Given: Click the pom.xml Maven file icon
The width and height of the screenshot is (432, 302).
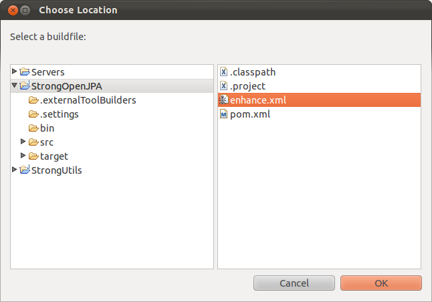Looking at the screenshot, I should click(x=224, y=114).
